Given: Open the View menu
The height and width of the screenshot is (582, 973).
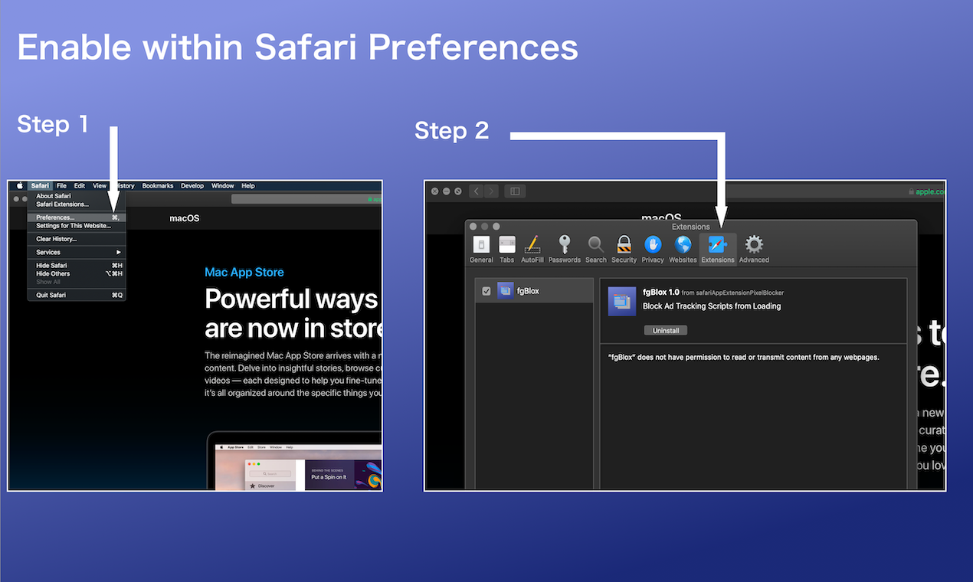Looking at the screenshot, I should click(100, 185).
